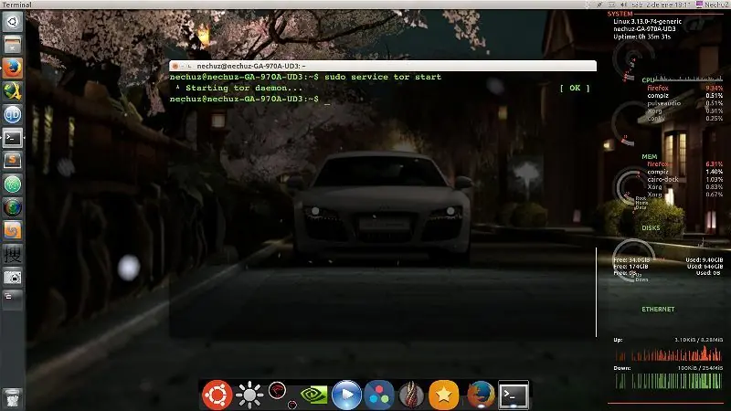Switch to Firefox in the bottom dock
This screenshot has height=411, width=731.
(x=481, y=395)
